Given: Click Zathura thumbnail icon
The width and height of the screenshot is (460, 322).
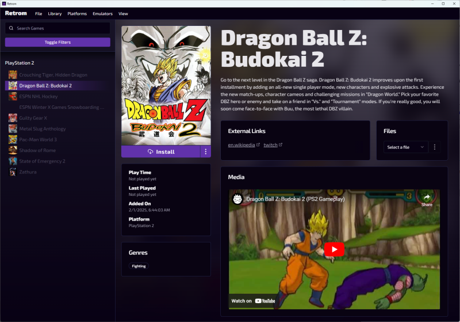Looking at the screenshot, I should pyautogui.click(x=13, y=172).
